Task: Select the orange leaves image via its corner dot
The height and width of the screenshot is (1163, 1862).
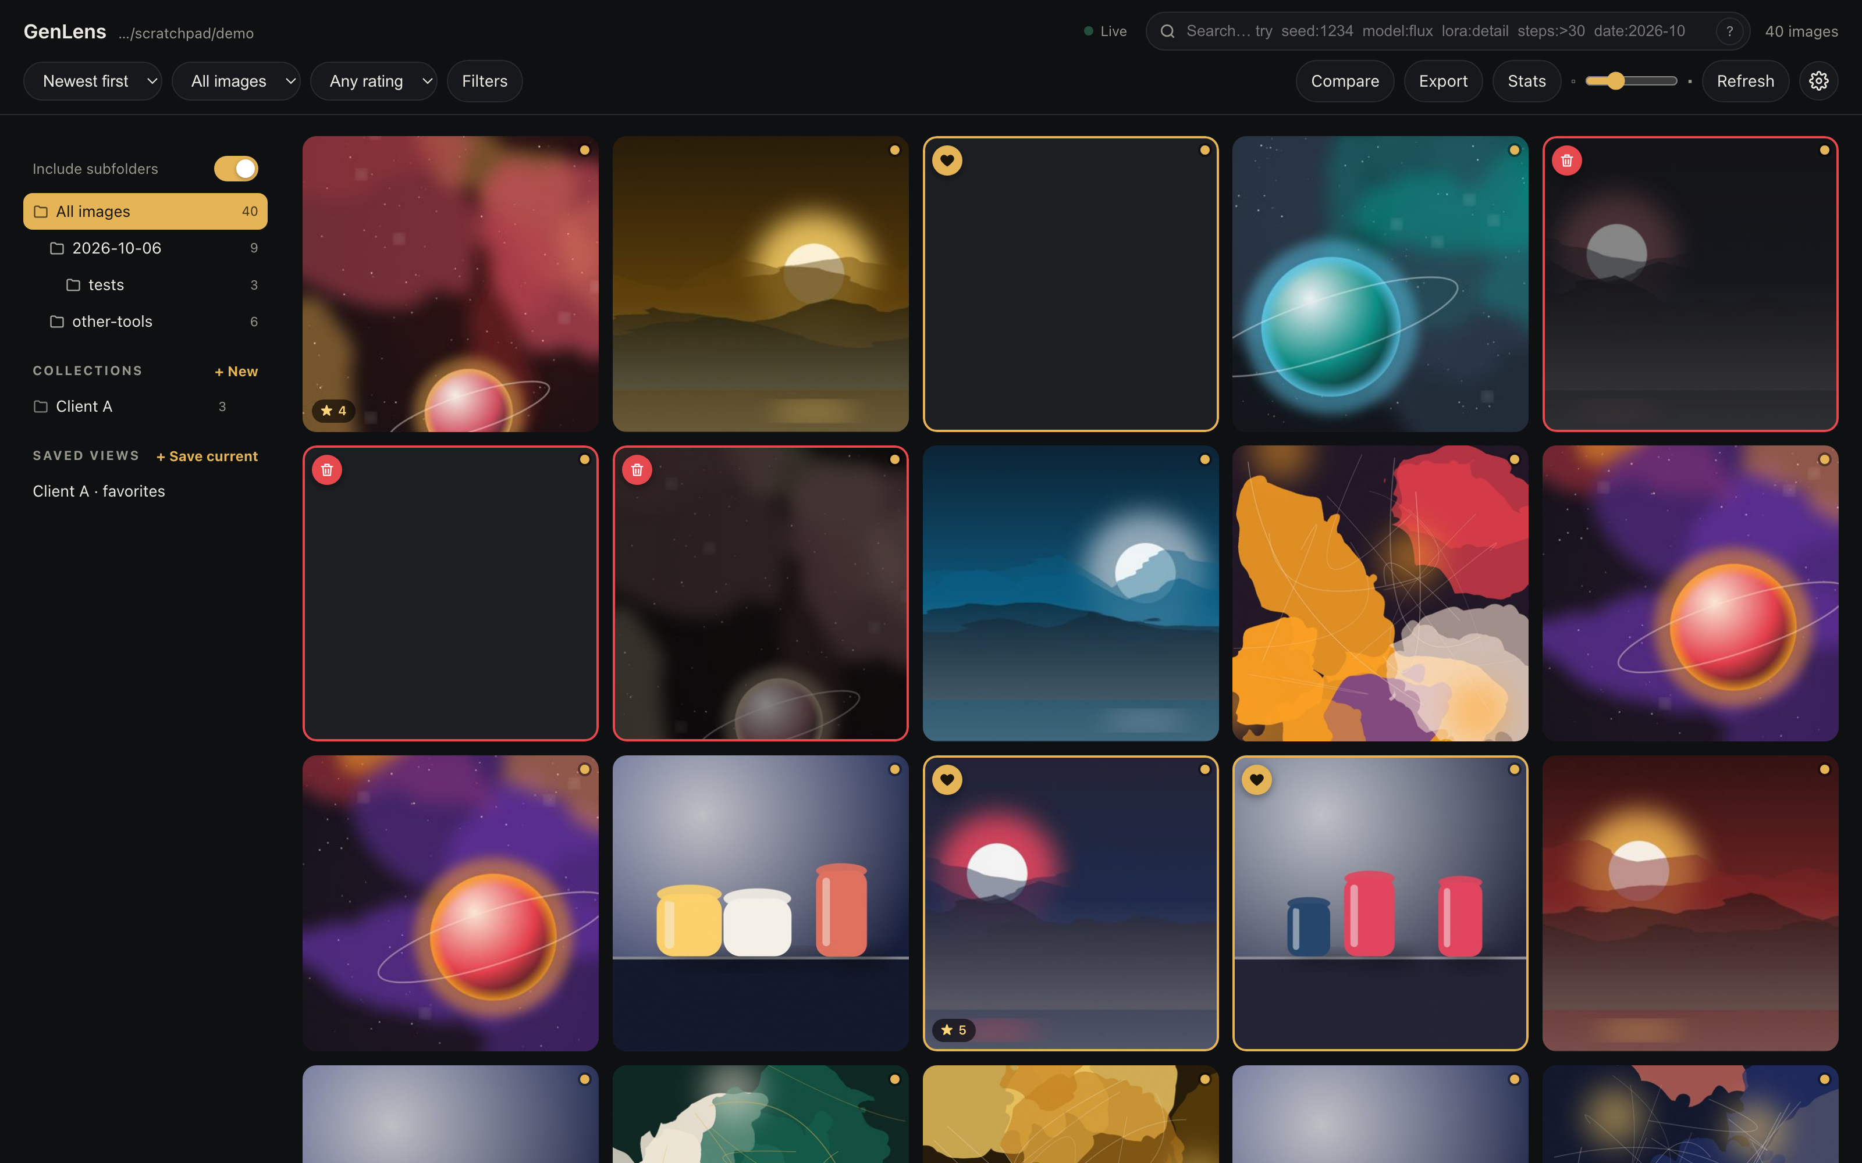Action: click(x=1514, y=460)
